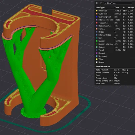Open the Line Type dropdown
This screenshot has width=135, height=135.
click(118, 3)
